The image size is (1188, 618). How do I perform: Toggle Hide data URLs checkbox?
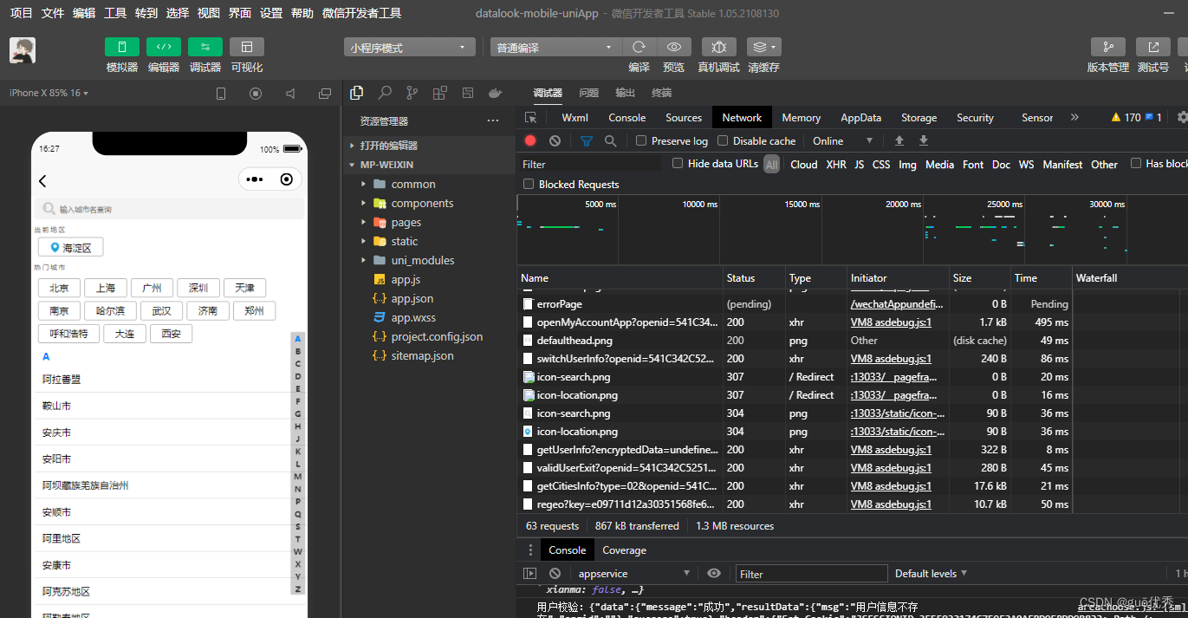coord(677,164)
